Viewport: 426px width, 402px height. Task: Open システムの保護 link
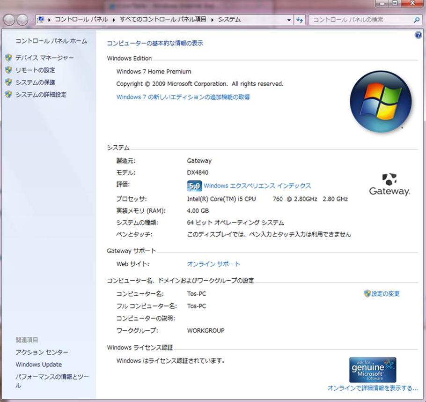[x=35, y=82]
